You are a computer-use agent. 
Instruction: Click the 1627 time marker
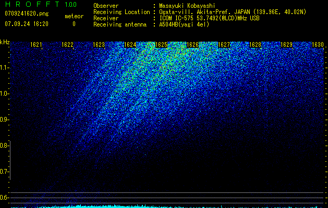click(224, 45)
